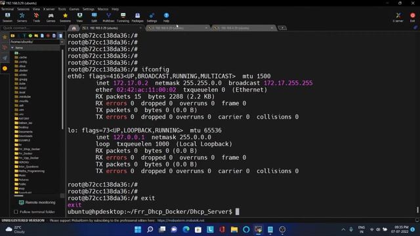Open the View menu
Viewport: 420px width, 236px height.
[x=36, y=9]
